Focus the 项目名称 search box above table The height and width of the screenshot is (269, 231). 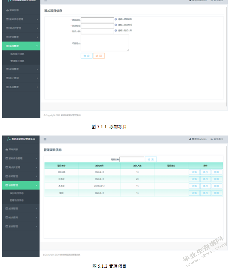point(132,159)
